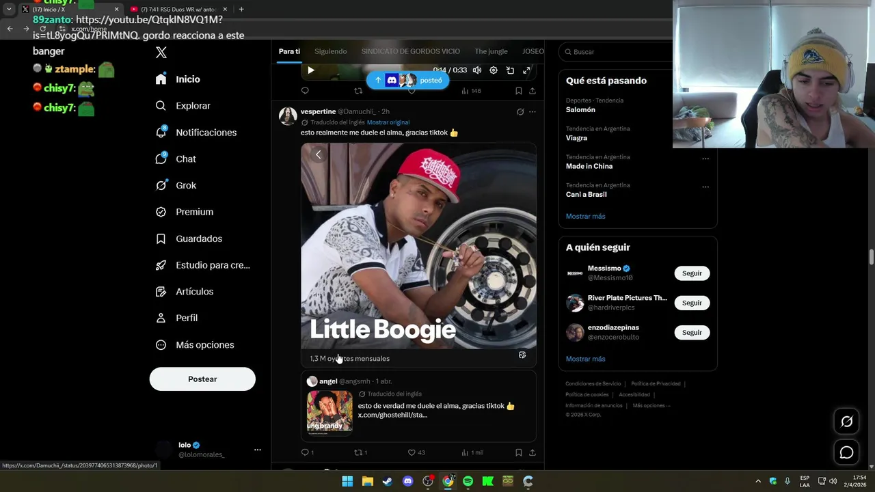Open the Little Boogie image
This screenshot has height=492, width=875.
418,246
